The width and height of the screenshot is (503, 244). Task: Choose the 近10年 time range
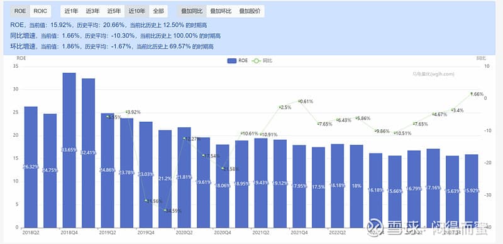click(x=137, y=11)
